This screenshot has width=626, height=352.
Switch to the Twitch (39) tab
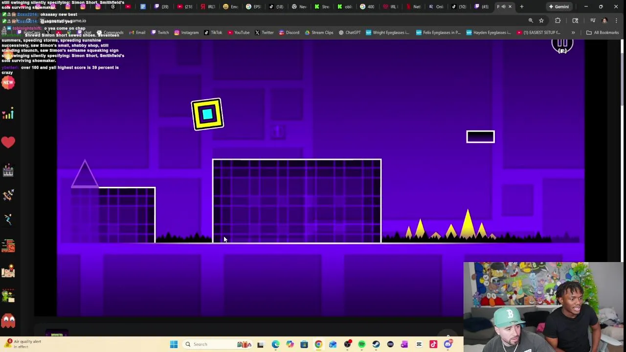[x=161, y=6]
